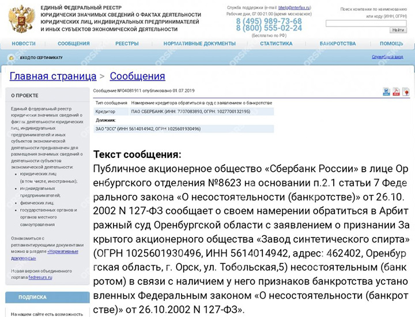The height and width of the screenshot is (317, 415).
Task: Click the Russian coat of arms logo
Action: pos(22,18)
